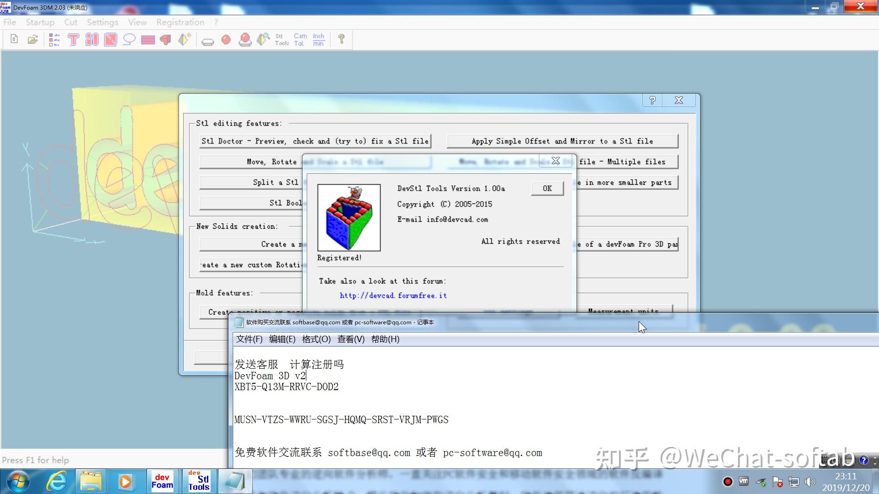This screenshot has height=494, width=879.
Task: Select the Text tool on the toolbar
Action: 73,40
